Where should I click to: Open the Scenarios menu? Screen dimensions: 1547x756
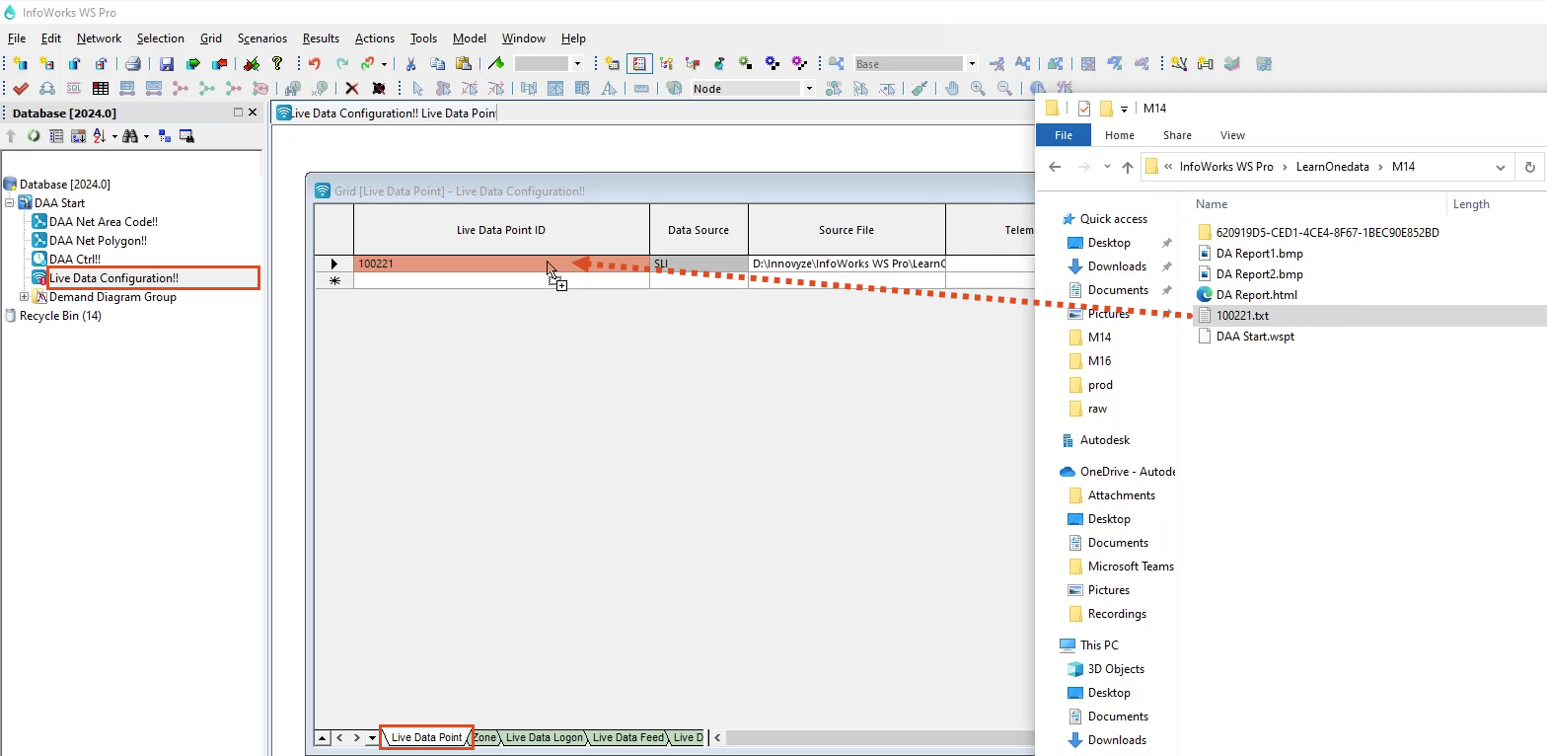262,38
